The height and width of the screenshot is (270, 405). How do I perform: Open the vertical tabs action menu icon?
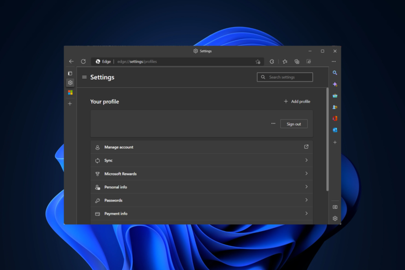pos(70,73)
